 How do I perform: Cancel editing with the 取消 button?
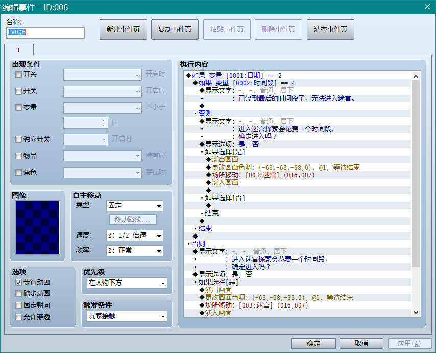pyautogui.click(x=361, y=343)
